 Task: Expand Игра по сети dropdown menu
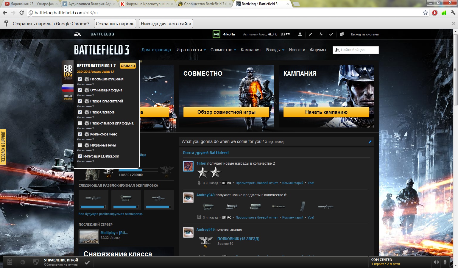tap(191, 50)
